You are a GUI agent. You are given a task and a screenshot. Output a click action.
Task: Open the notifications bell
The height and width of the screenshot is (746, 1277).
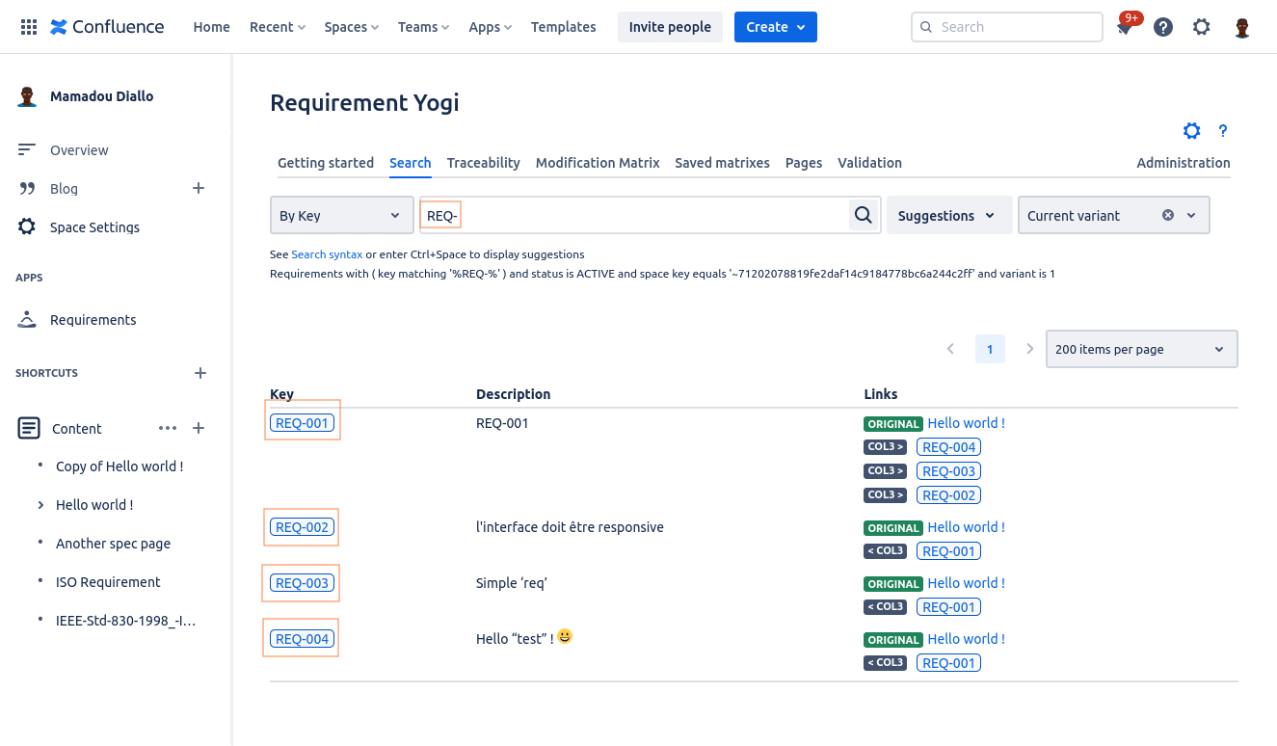click(1125, 28)
